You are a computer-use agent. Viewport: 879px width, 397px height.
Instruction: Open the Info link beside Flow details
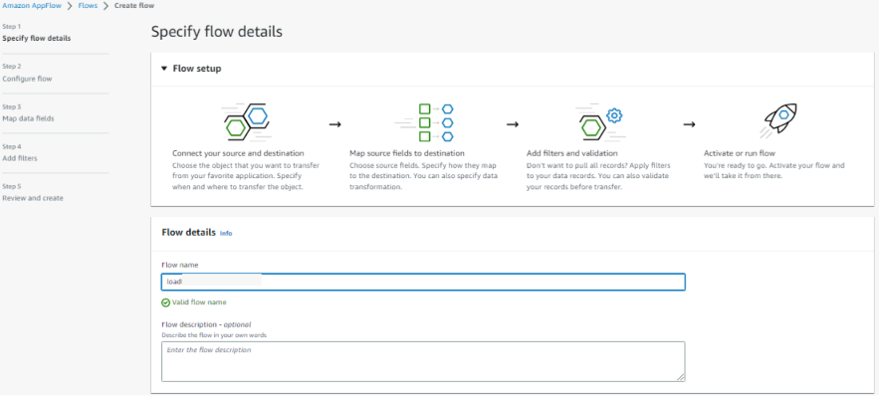(226, 233)
